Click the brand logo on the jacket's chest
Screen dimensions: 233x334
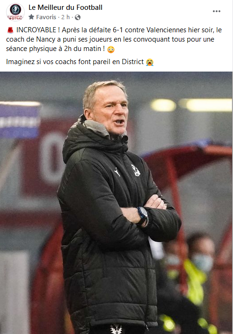[117, 172]
